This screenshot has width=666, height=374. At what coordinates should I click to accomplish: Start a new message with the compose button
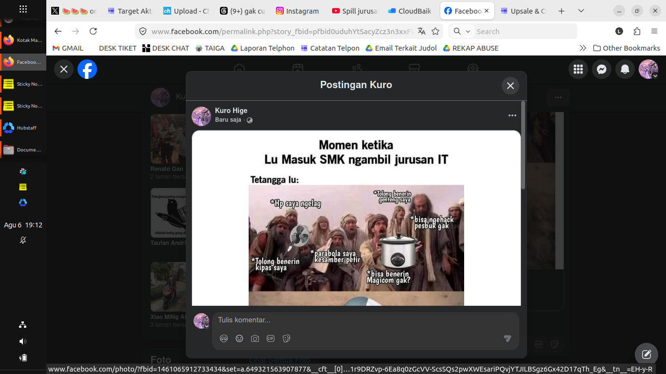646,355
